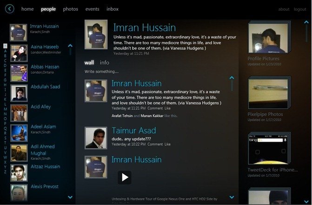Click the albums panel scrollbar thumb

(306, 33)
